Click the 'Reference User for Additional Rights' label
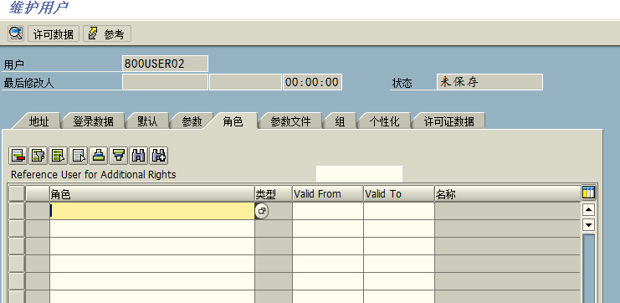The image size is (620, 303). pos(94,174)
